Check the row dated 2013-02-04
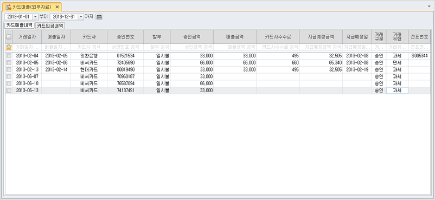Image resolution: width=435 pixels, height=200 pixels. click(x=9, y=56)
